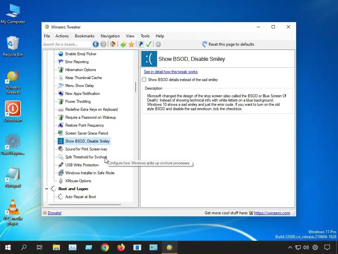Click the XMouse Options mouse icon
The height and width of the screenshot is (254, 338).
pyautogui.click(x=61, y=181)
